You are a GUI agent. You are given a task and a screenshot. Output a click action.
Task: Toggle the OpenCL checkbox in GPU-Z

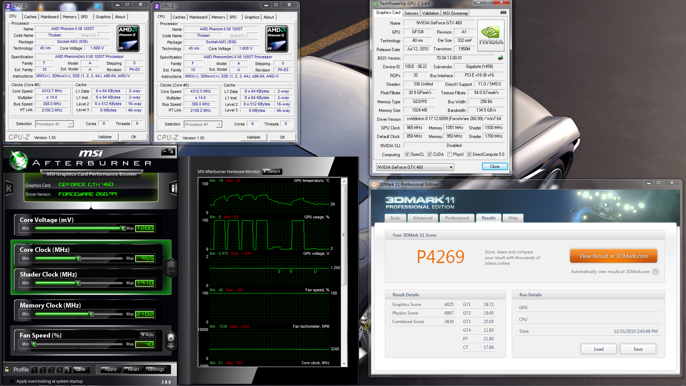407,154
